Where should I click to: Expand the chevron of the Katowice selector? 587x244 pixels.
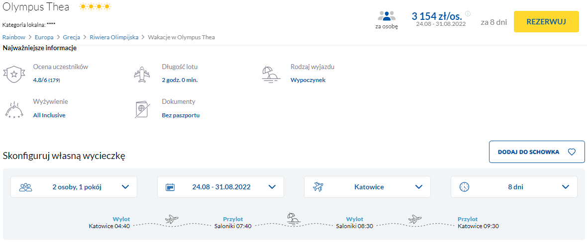[419, 187]
